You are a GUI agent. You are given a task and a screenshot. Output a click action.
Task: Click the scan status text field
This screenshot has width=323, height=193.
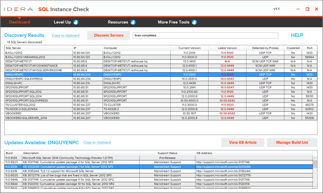205,35
